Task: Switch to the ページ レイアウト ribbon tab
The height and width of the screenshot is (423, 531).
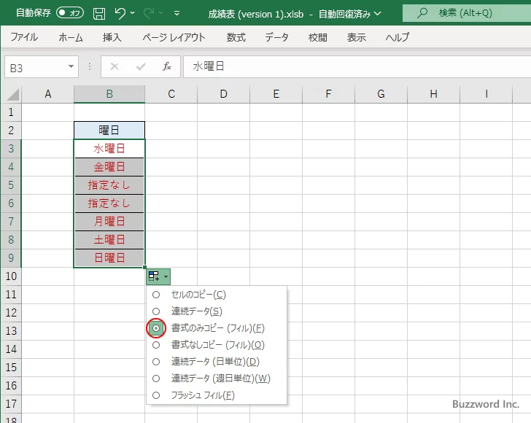Action: [x=174, y=37]
